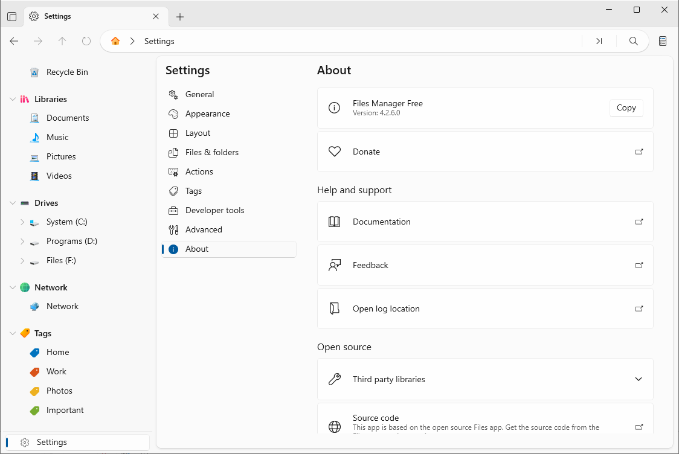Collapse the Drives section
The image size is (679, 454).
coord(13,203)
